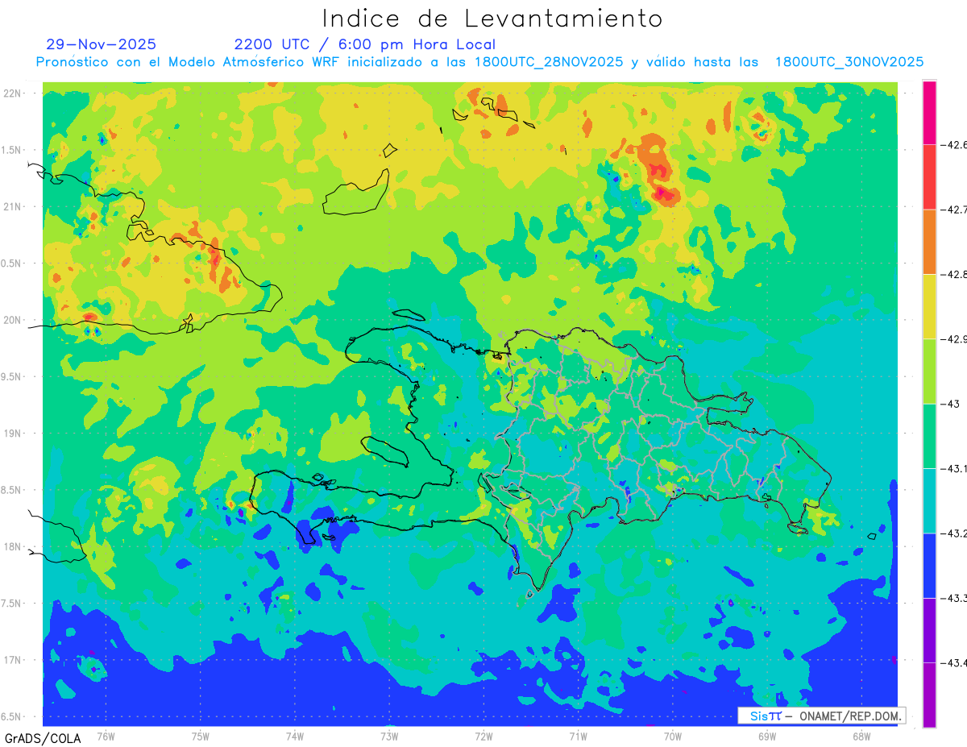Click the legend value '-42.9'
Screen dimensions: 967x747
953,338
